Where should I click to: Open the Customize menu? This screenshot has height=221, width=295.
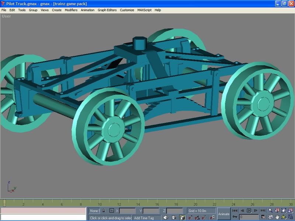(127, 10)
